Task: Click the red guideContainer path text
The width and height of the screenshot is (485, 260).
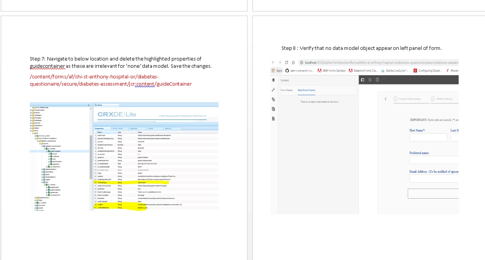Action: pos(111,80)
